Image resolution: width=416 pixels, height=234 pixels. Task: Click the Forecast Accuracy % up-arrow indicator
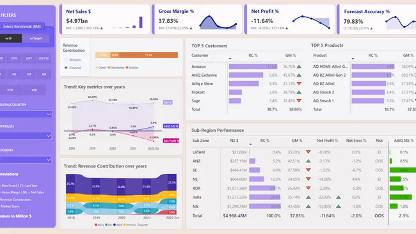pos(371,28)
